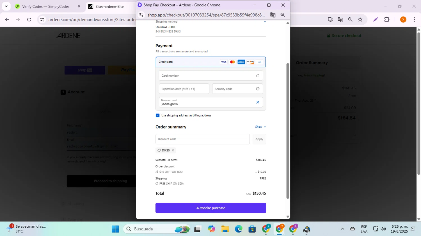Focus the Security code field
The width and height of the screenshot is (421, 236).
pyautogui.click(x=237, y=89)
